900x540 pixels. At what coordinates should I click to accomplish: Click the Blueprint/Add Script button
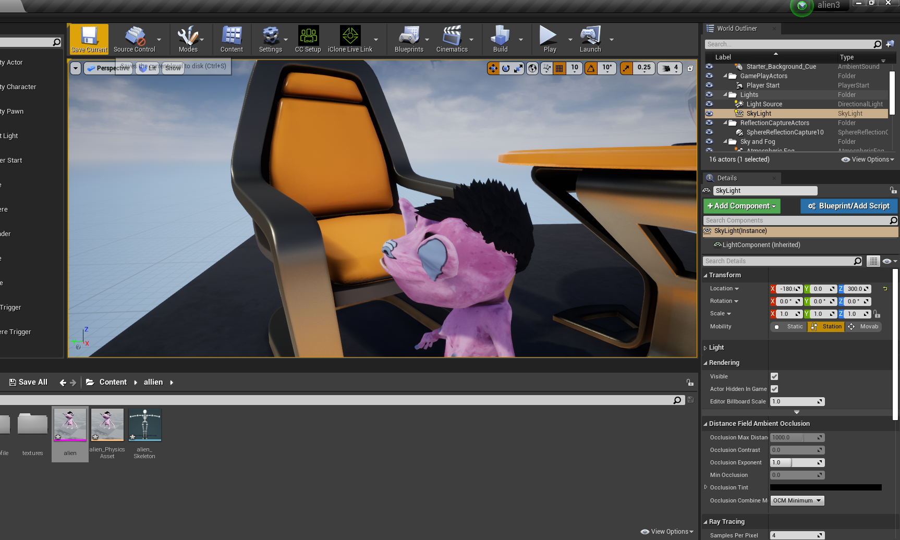click(848, 206)
